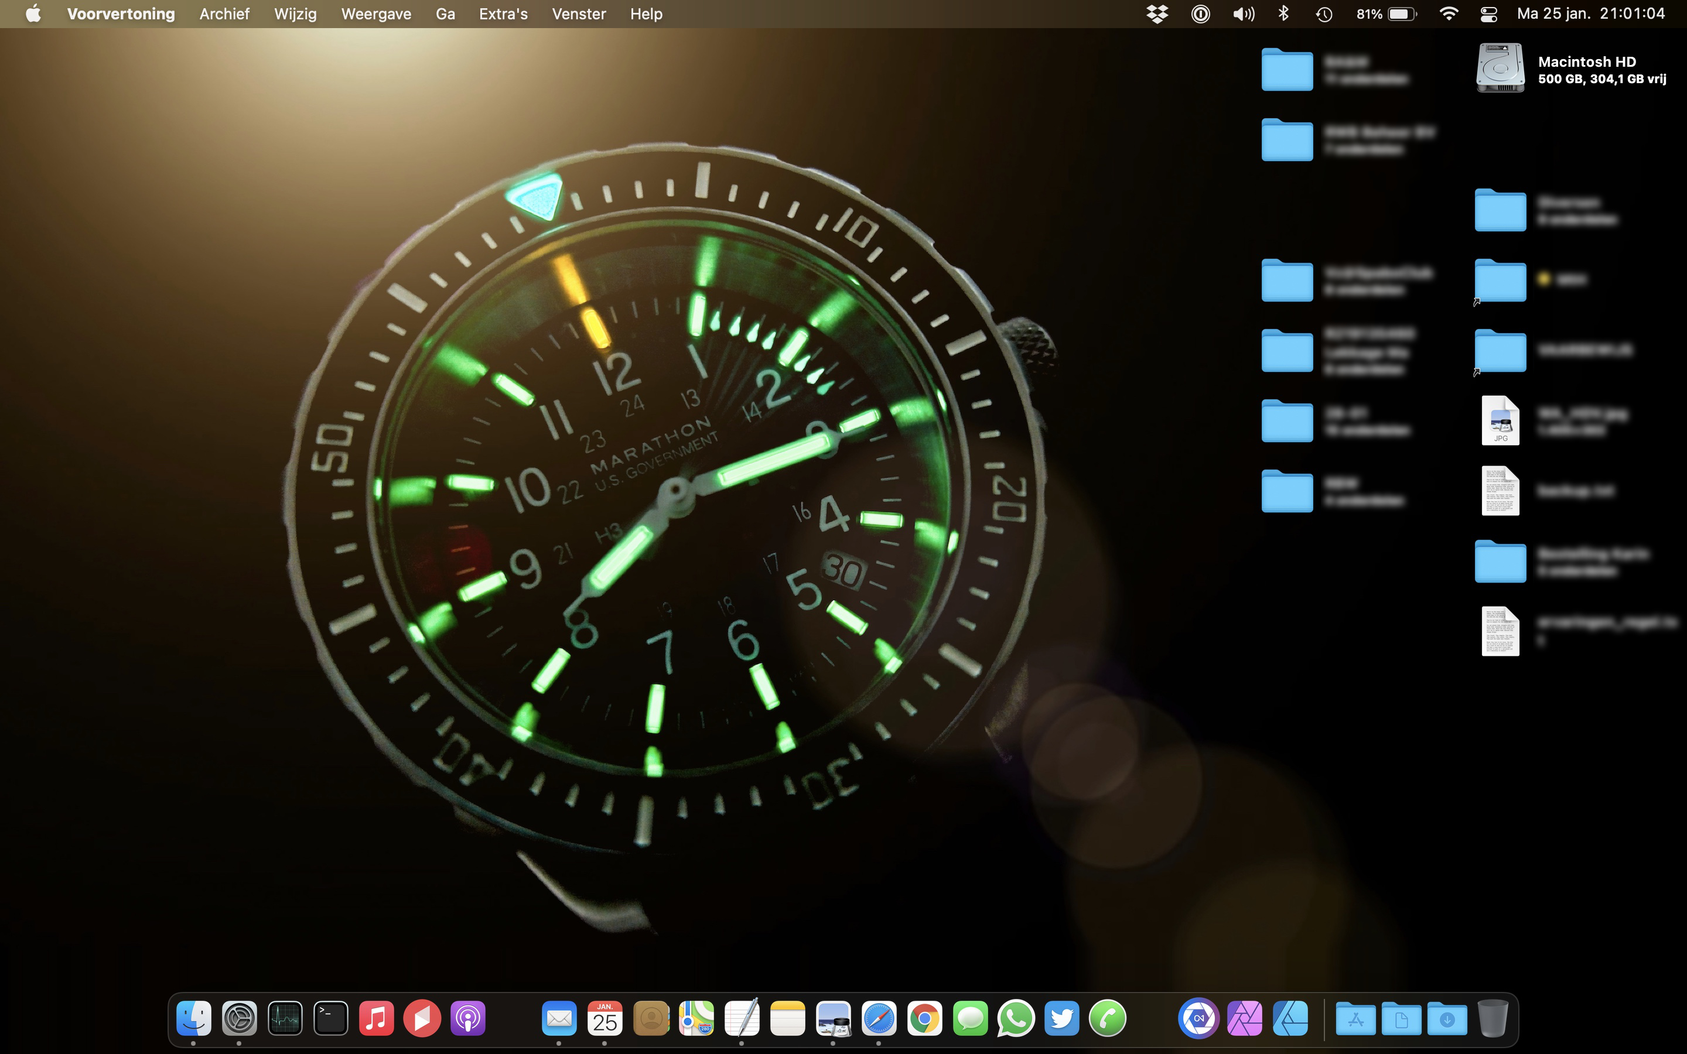Select the JPG image file on the desktop
Viewport: 1687px width, 1054px height.
[x=1500, y=420]
